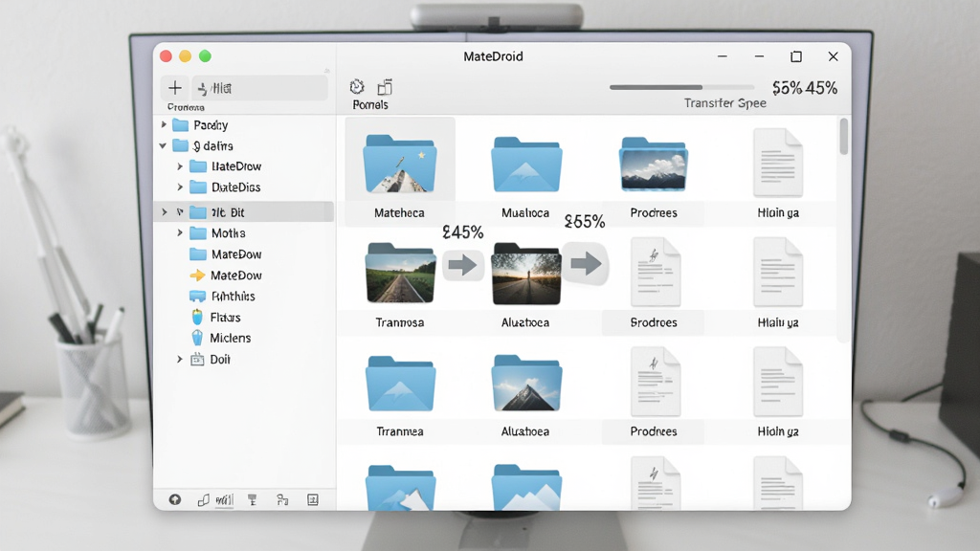Select the Tranmea folder
980x551 pixels.
point(400,384)
